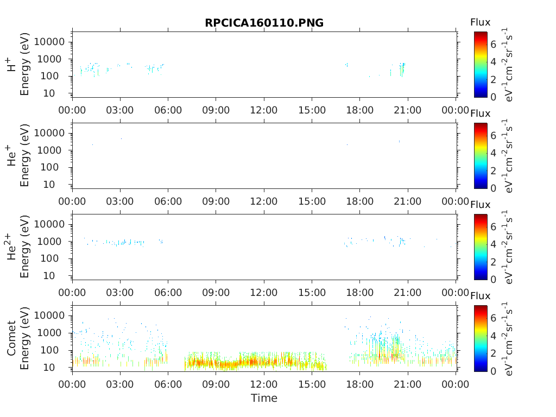Click the colorbar value 2 on He2+ panel
The width and height of the screenshot is (556, 417).
pyautogui.click(x=493, y=262)
